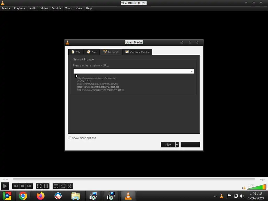Open the View menu

coord(79,8)
